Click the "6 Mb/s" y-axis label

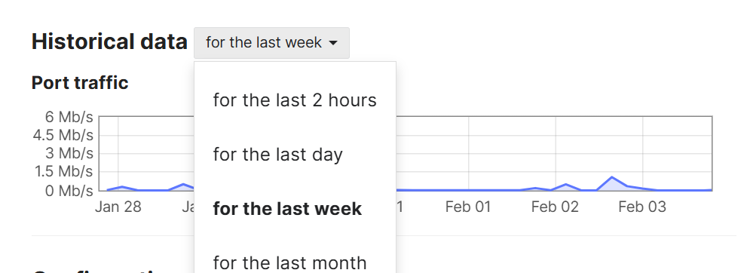[69, 117]
